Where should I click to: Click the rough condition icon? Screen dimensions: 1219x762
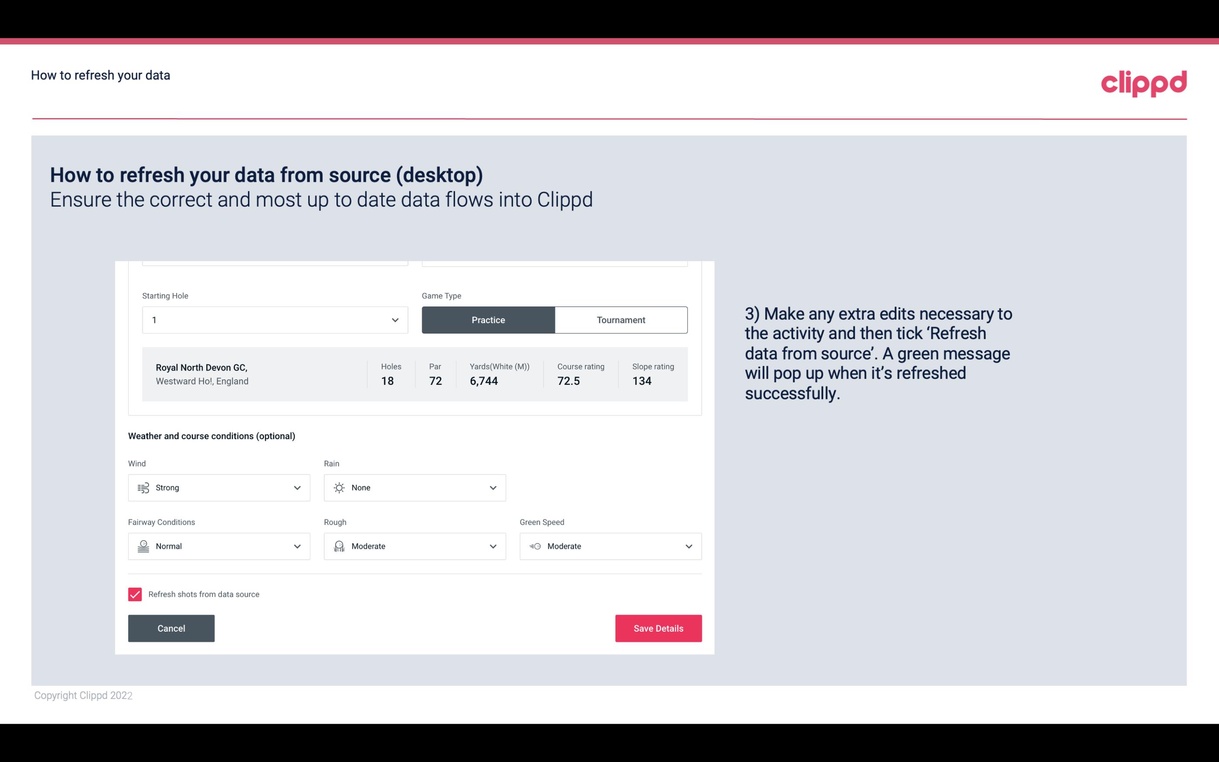[x=339, y=546]
